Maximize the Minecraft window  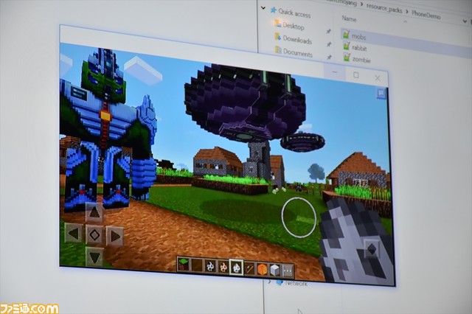tap(355, 75)
